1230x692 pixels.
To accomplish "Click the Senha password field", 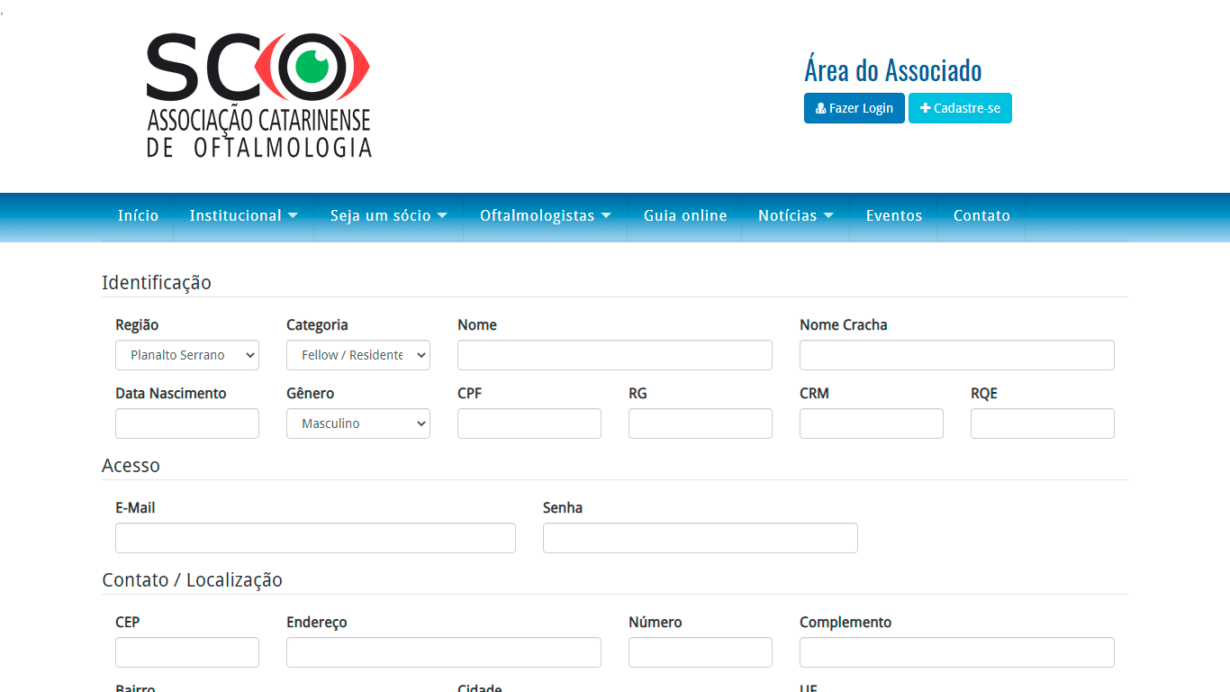I will click(701, 538).
